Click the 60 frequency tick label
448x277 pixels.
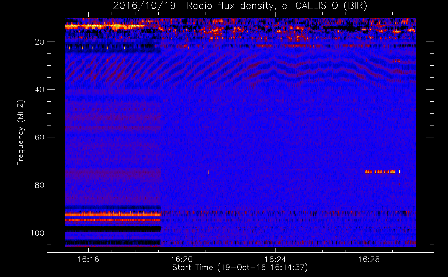click(x=40, y=137)
